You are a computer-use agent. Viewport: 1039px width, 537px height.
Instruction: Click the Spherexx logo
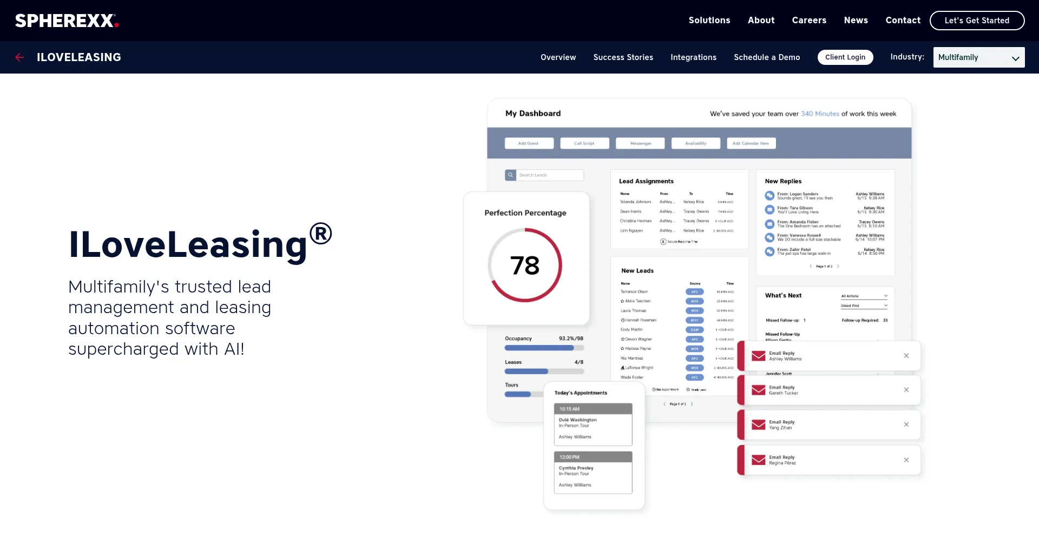(x=67, y=21)
